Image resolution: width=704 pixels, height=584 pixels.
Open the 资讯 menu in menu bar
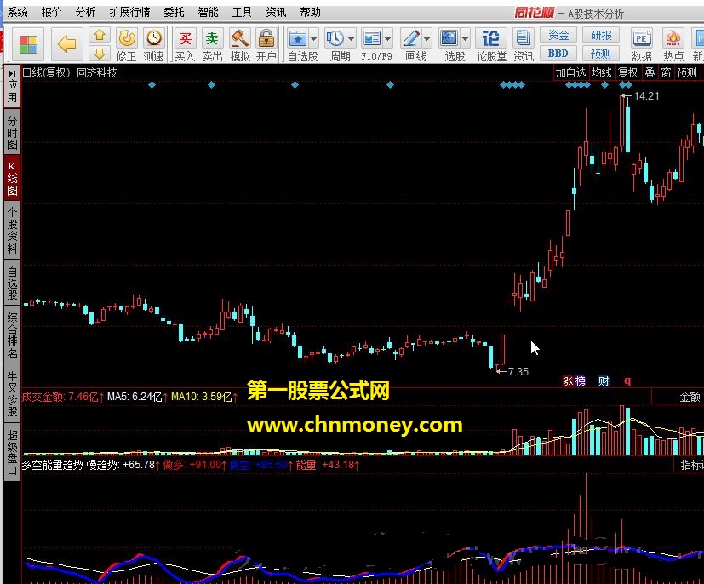[x=276, y=12]
